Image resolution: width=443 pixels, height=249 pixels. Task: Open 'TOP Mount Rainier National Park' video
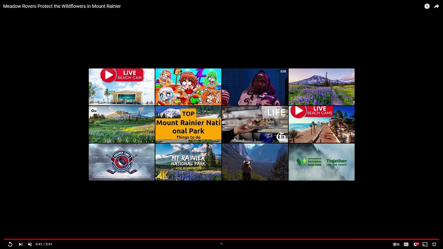click(x=188, y=124)
